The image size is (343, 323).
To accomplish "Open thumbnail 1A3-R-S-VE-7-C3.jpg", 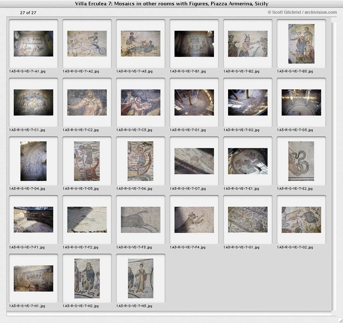I will point(141,102).
